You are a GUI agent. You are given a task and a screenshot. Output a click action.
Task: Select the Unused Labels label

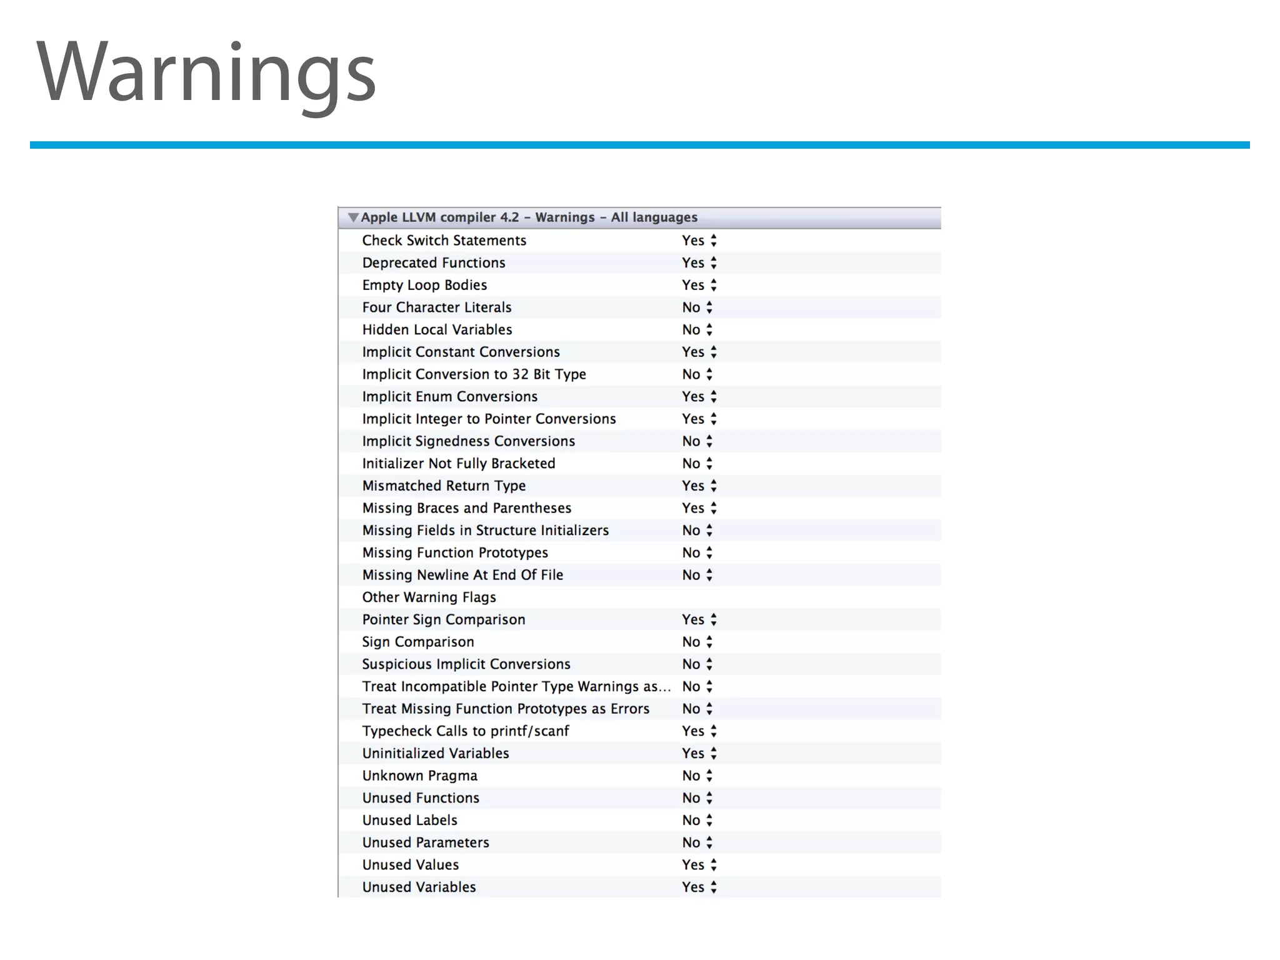point(409,820)
